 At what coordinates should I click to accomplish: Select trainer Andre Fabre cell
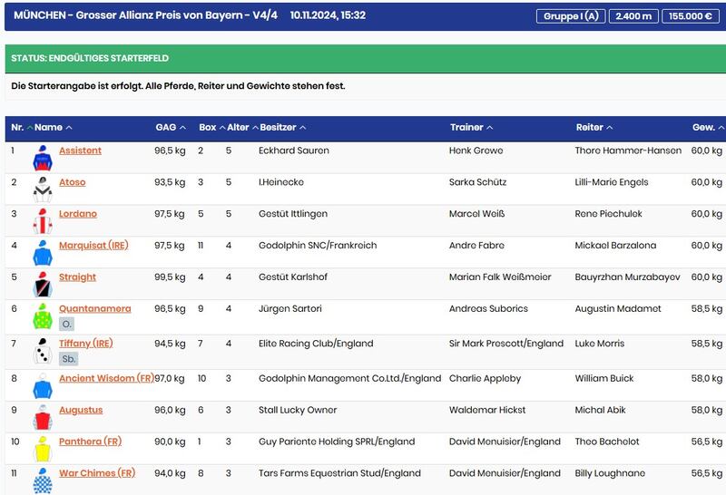tap(476, 245)
